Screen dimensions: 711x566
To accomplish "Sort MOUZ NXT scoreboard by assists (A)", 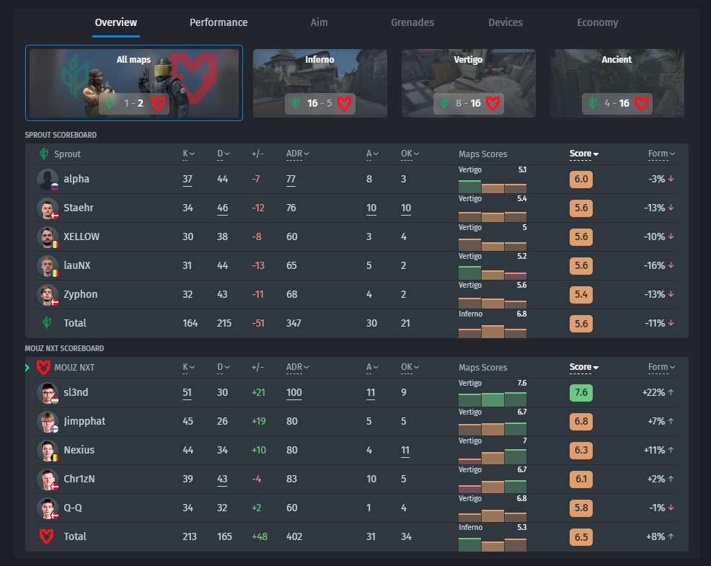I will point(372,367).
